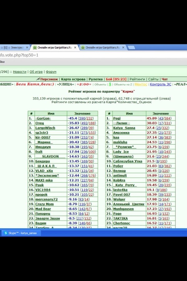
Task: Open player Зваарте Зваан profile
Action: click(x=48, y=219)
